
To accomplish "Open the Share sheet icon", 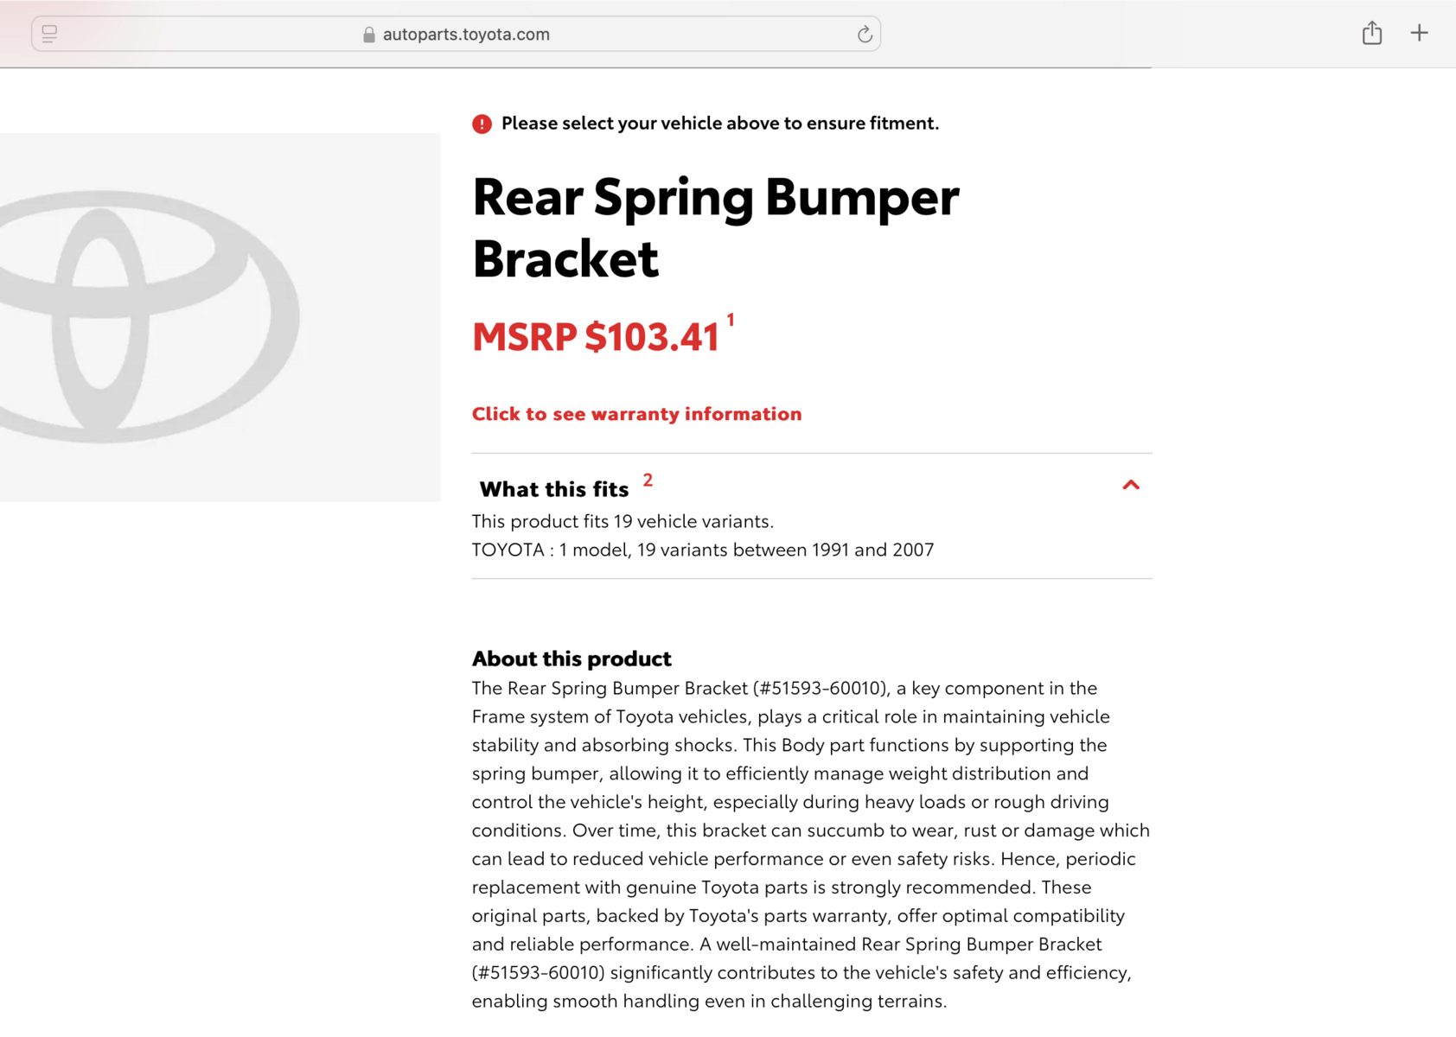I will tap(1371, 33).
